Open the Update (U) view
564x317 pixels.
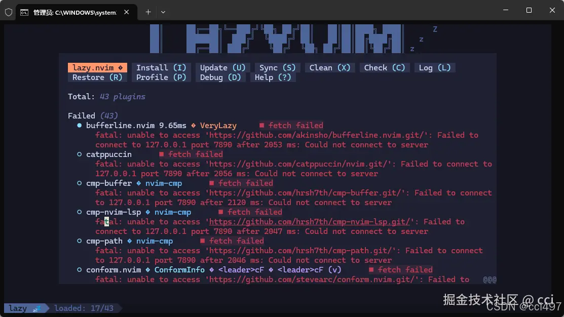[223, 67]
